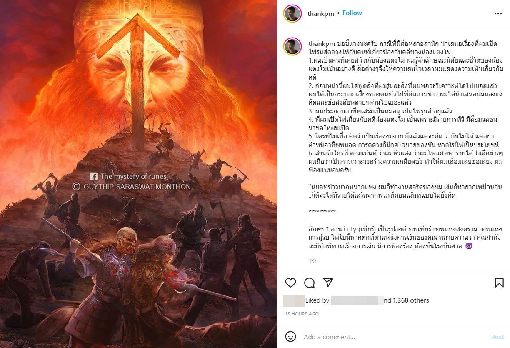Share the post via paper plane icon
Image resolution: width=510 pixels, height=348 pixels.
[x=328, y=283]
